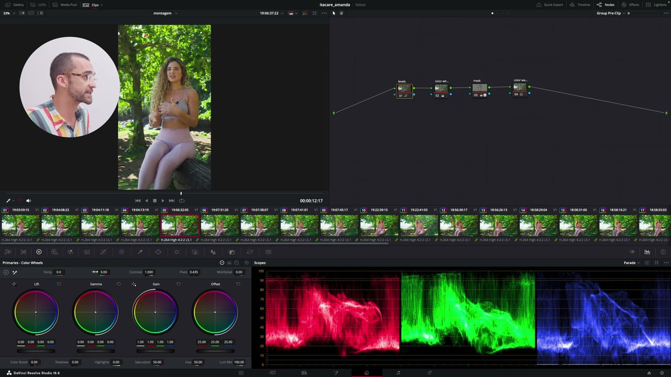
Task: Reset the Gain color wheel
Action: (x=178, y=284)
